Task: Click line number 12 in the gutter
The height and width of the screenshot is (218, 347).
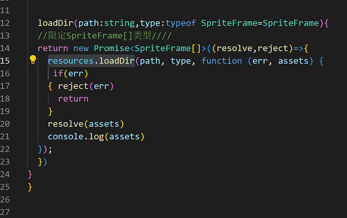Action: point(6,23)
